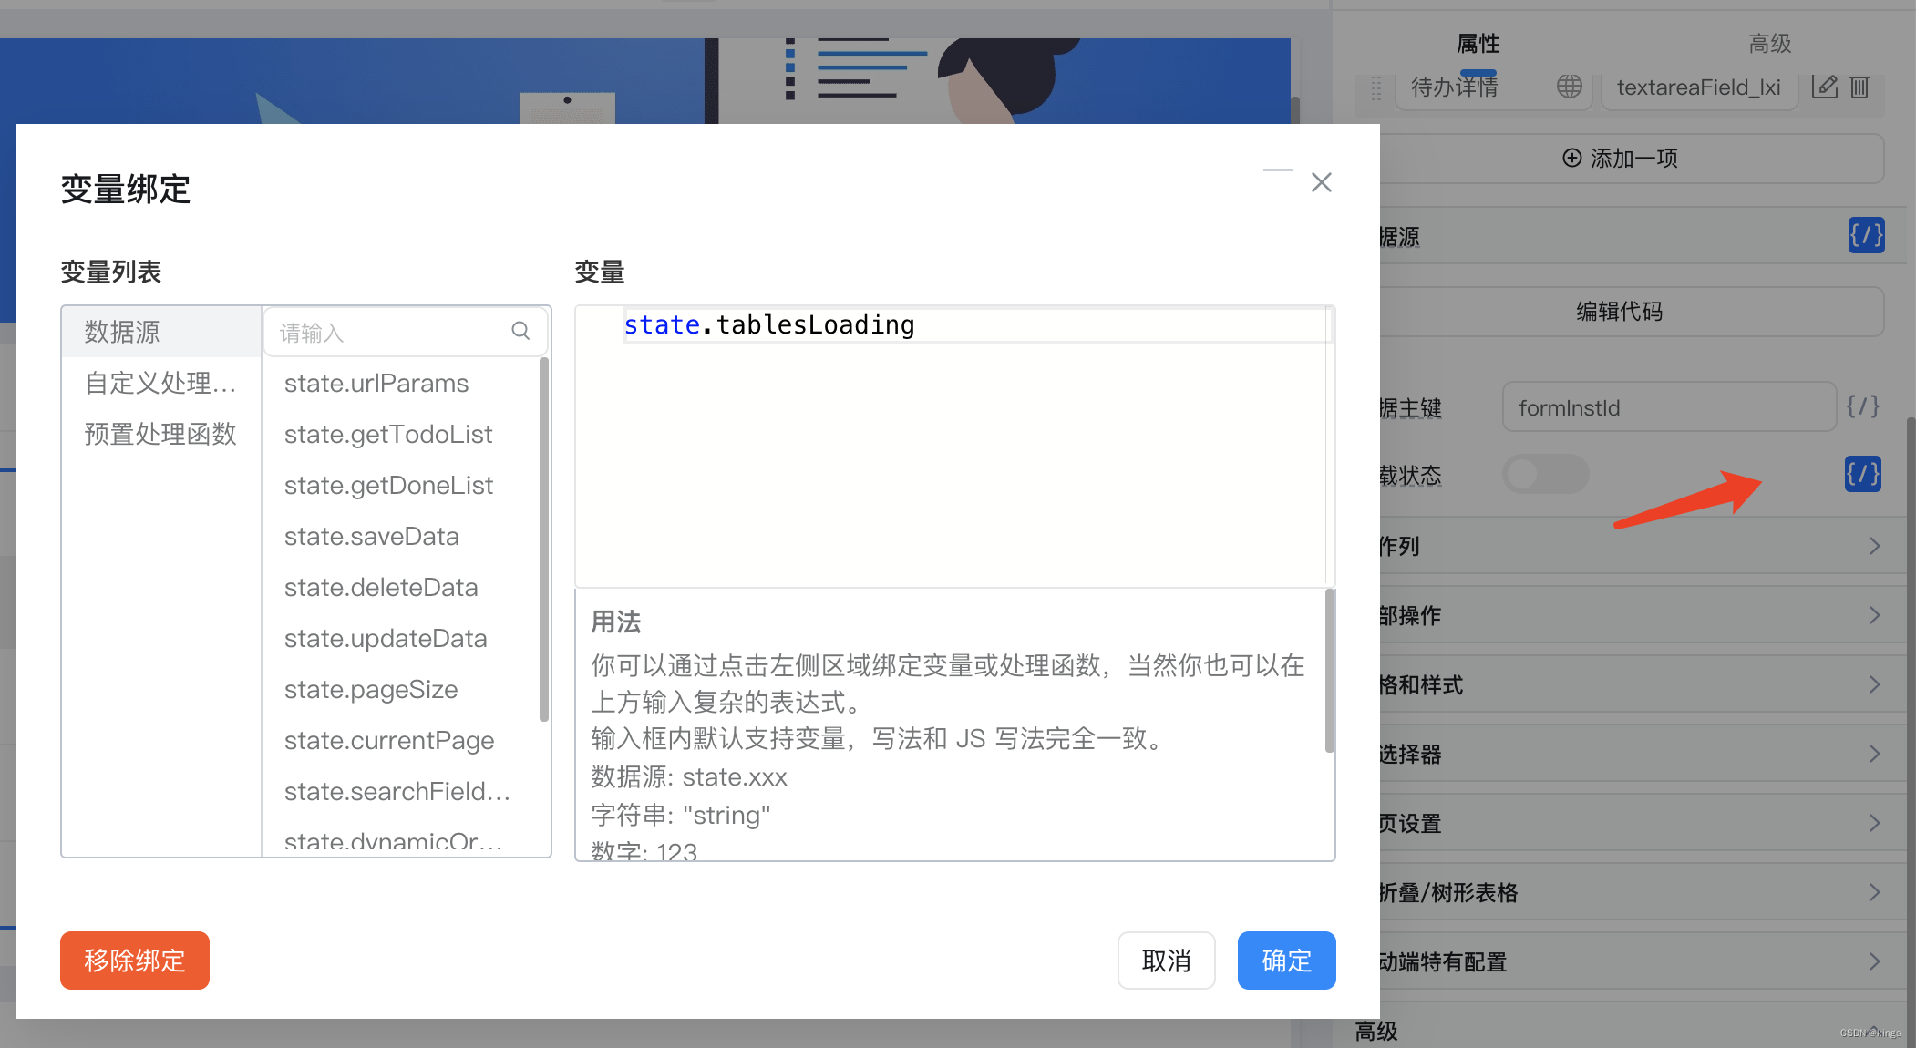Screen dimensions: 1916x1048
Task: Open variable binding for the data source row
Action: click(x=1866, y=236)
